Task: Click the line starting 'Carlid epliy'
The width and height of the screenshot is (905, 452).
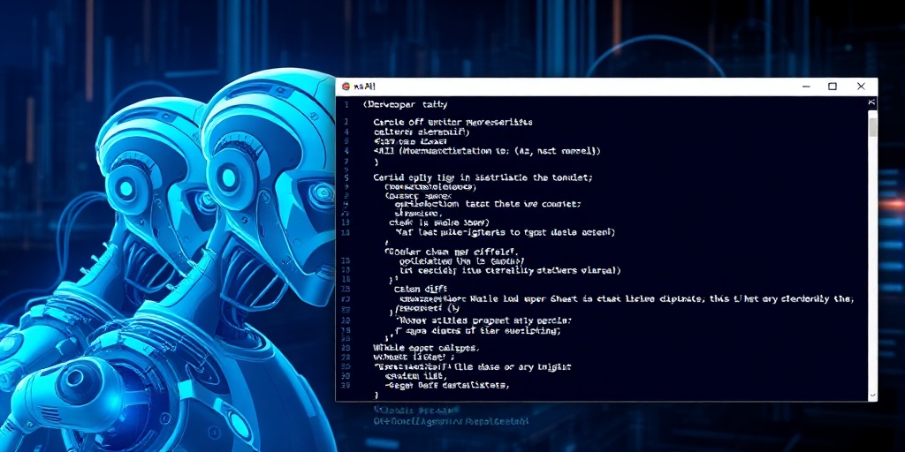Action: [x=483, y=177]
